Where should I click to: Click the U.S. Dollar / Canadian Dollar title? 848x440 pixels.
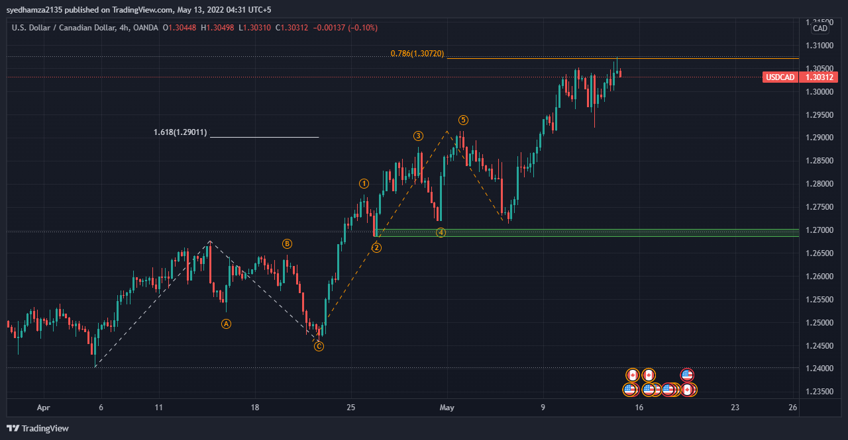(62, 28)
